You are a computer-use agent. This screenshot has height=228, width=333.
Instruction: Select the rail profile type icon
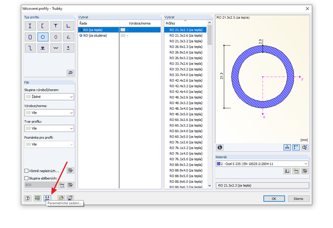point(43,48)
